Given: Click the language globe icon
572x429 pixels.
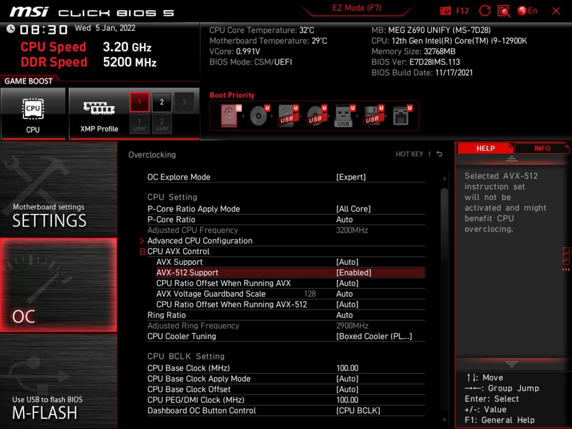Looking at the screenshot, I should [x=522, y=11].
